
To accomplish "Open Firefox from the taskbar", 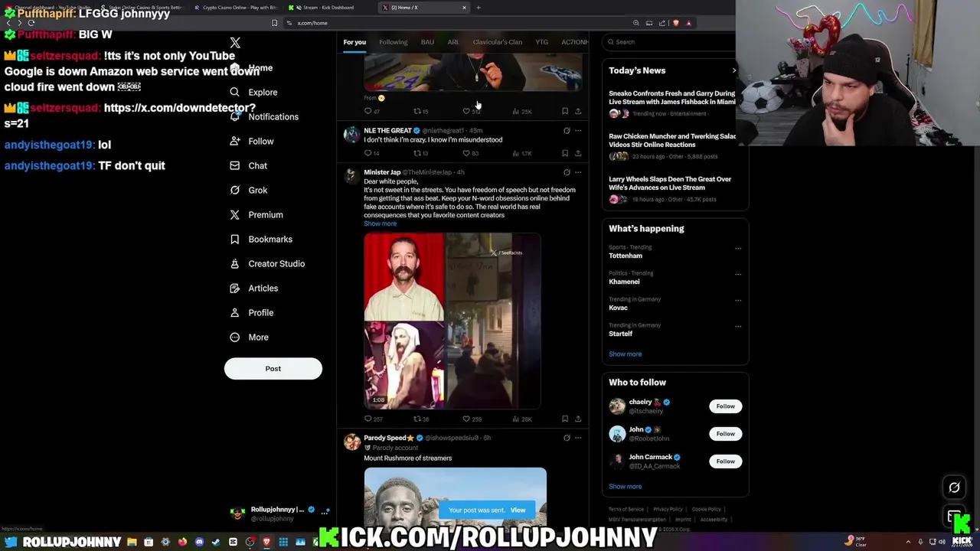I will pos(182,542).
